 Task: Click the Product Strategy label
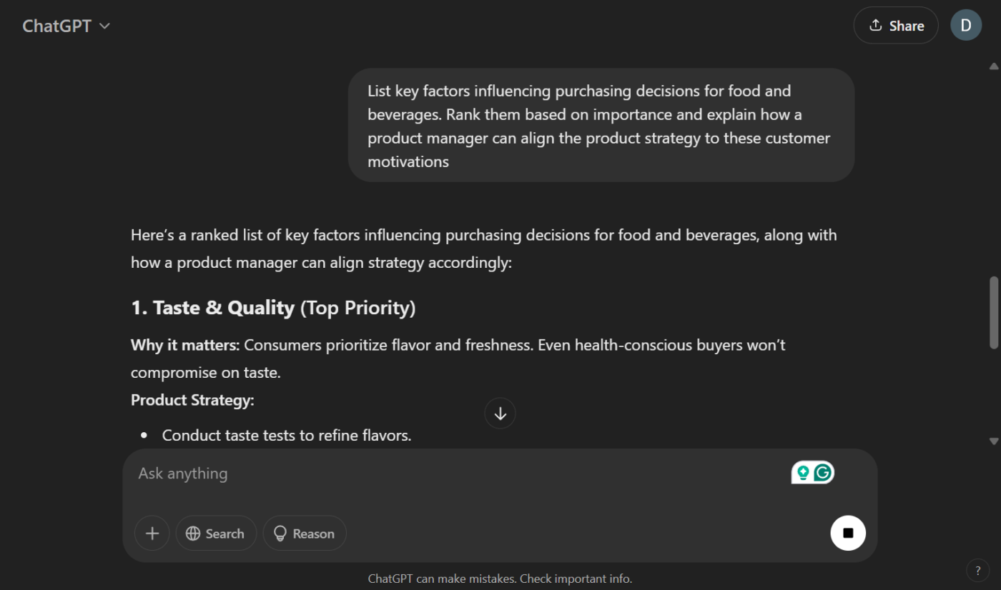tap(192, 400)
